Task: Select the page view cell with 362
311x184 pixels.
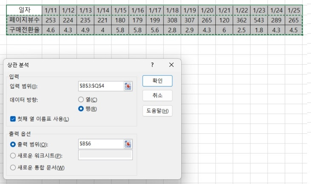Action: point(242,20)
